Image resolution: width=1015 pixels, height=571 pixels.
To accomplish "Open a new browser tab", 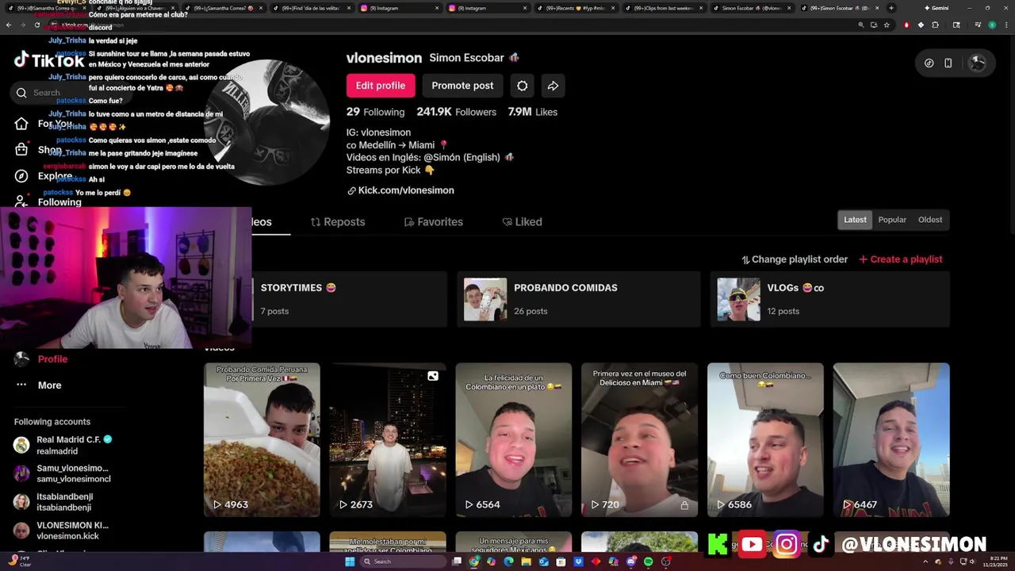I will click(891, 8).
